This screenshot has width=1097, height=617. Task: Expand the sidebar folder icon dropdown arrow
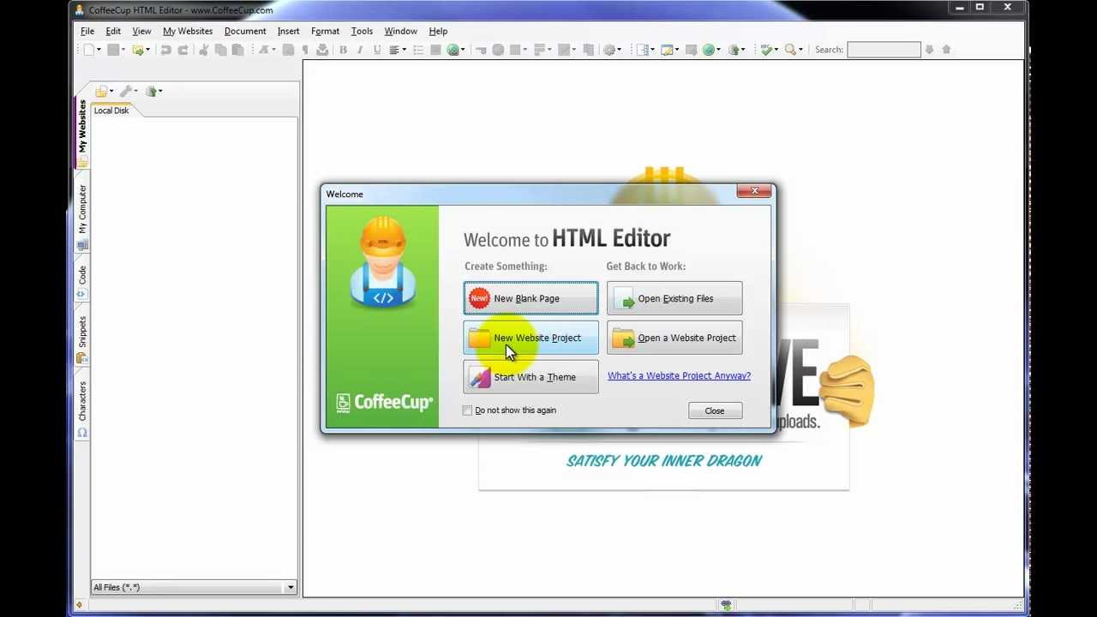pyautogui.click(x=110, y=91)
